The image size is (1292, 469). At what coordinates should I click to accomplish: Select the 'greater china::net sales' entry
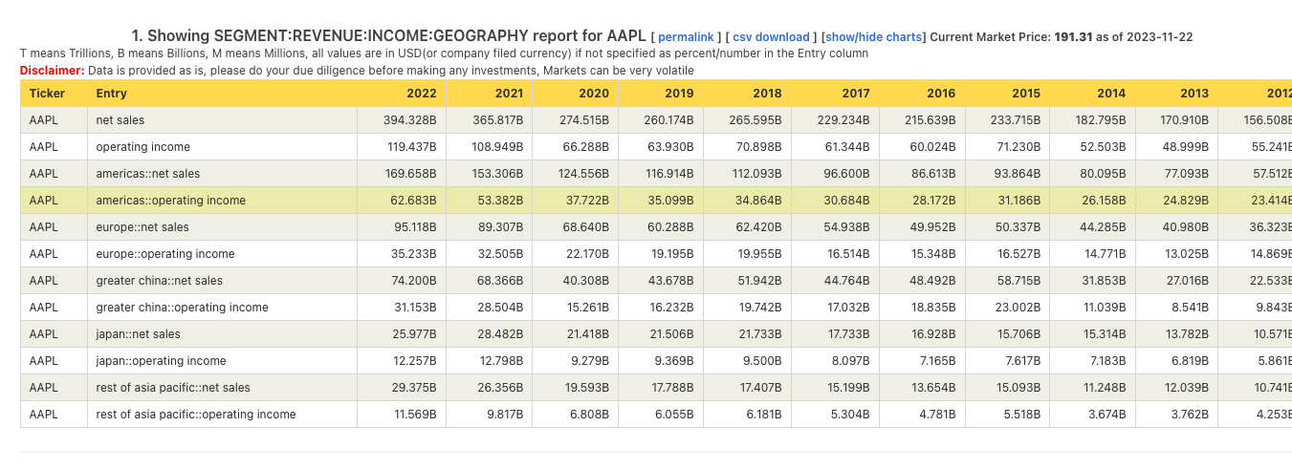pos(222,281)
